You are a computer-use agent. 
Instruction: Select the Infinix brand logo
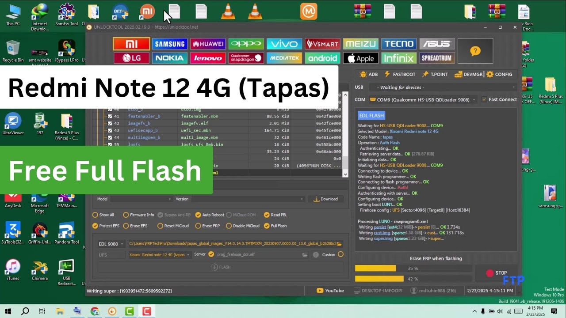point(399,58)
